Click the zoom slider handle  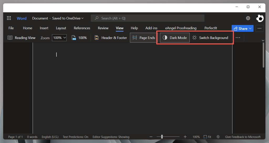coord(162,136)
